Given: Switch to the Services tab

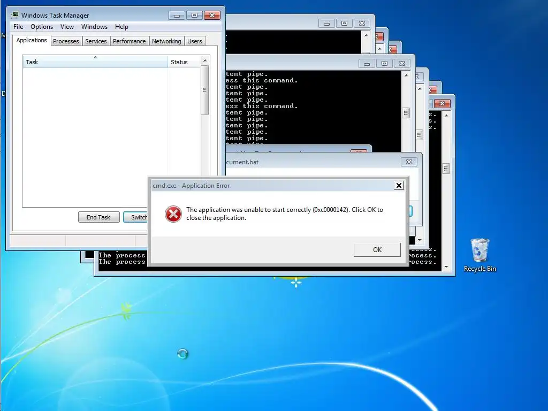Looking at the screenshot, I should point(96,41).
